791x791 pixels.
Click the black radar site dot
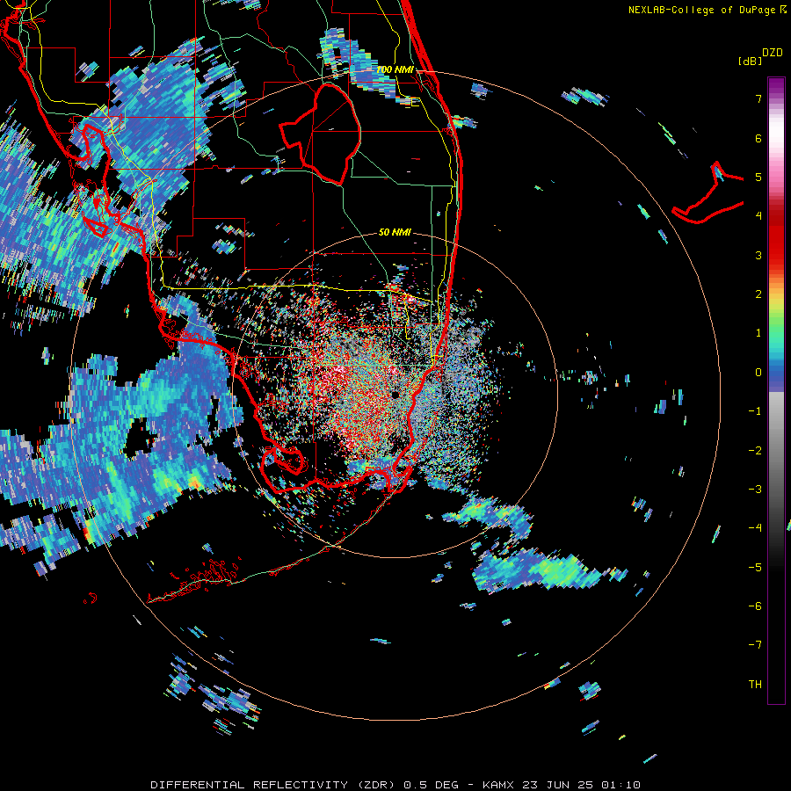click(x=395, y=395)
